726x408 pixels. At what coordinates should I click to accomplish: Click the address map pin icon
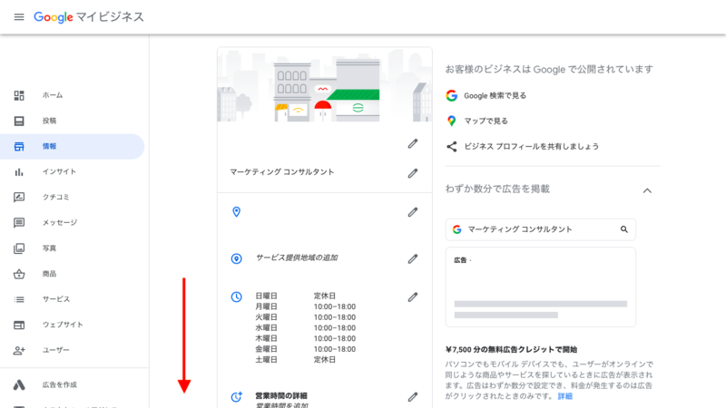click(x=236, y=212)
